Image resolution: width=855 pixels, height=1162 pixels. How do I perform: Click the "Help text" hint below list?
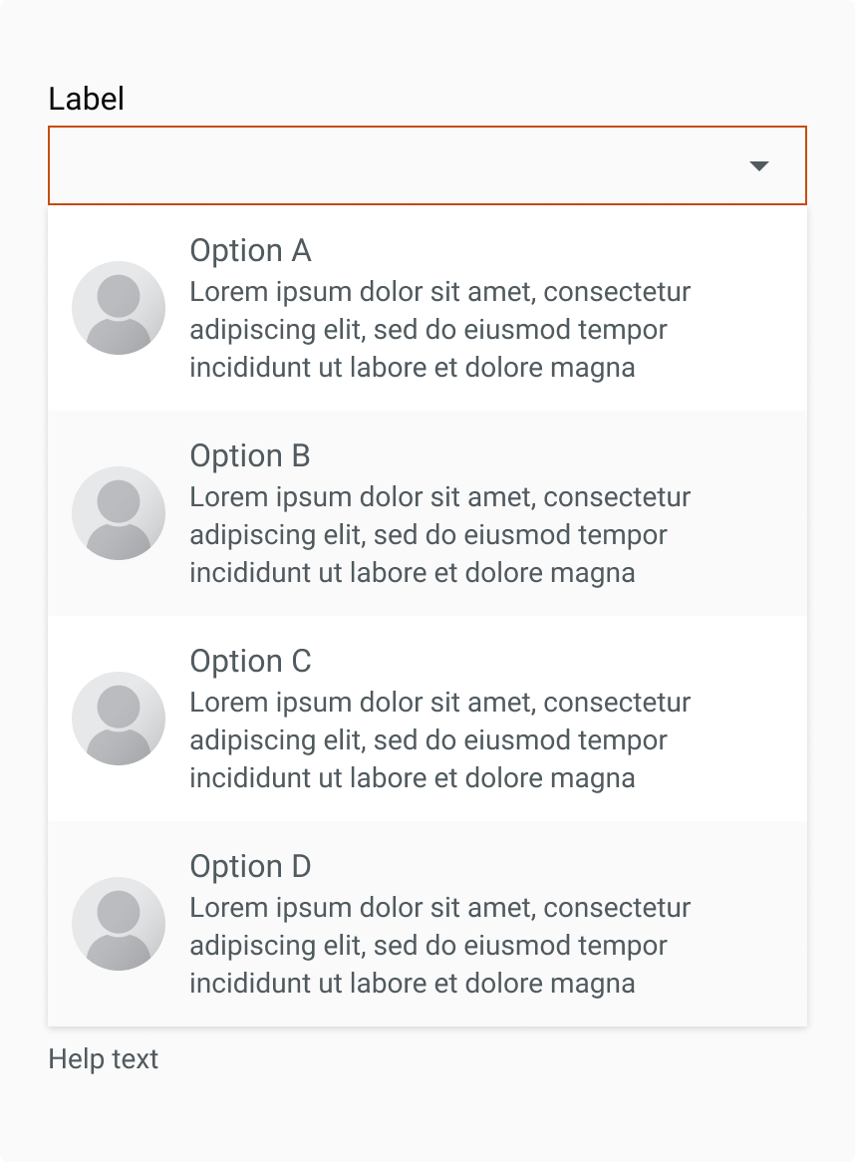tap(104, 1058)
